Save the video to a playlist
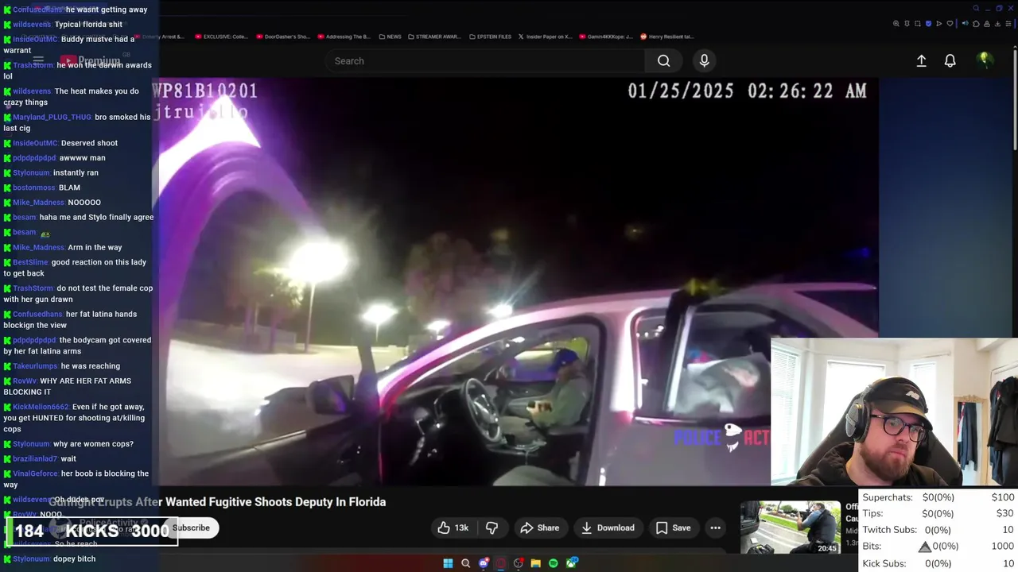Image resolution: width=1018 pixels, height=572 pixels. pos(673,528)
